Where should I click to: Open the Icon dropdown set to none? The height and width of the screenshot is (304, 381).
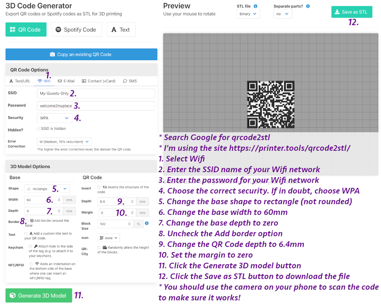point(109,238)
